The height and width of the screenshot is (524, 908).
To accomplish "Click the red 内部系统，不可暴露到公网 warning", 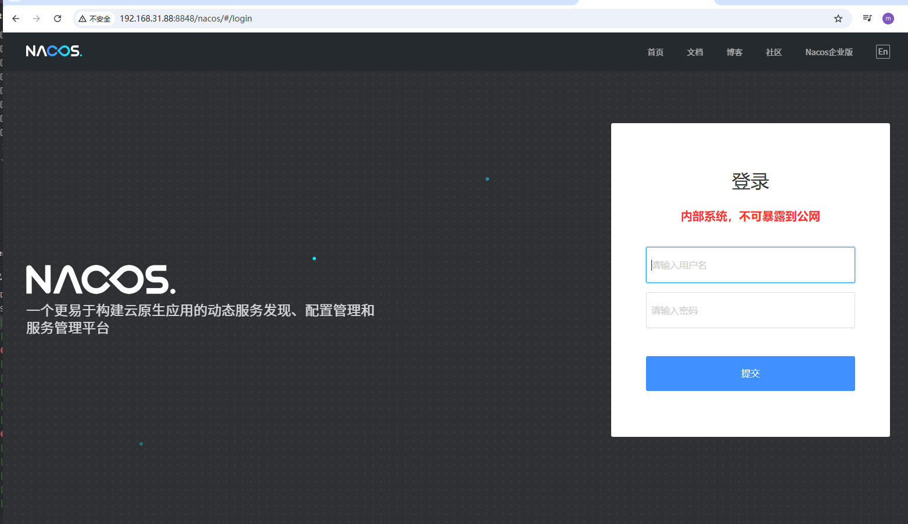I will tap(750, 217).
